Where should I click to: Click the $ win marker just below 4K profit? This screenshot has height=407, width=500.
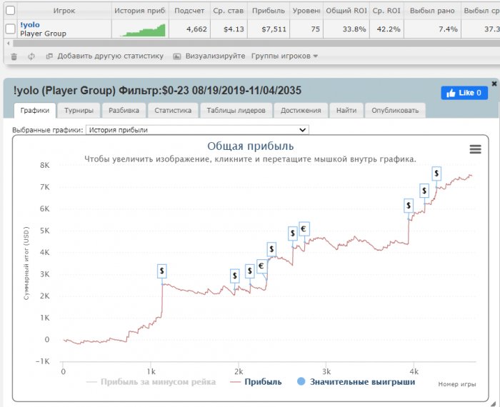271,249
